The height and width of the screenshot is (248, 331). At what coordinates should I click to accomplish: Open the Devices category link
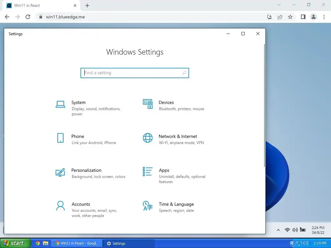[166, 102]
